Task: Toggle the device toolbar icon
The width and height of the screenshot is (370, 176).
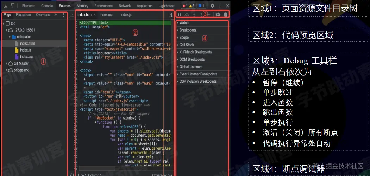Action: coord(13,6)
